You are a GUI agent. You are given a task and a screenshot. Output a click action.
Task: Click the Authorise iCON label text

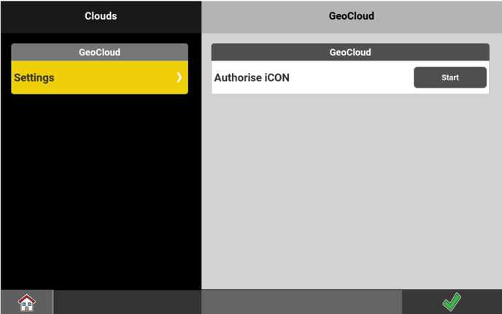[252, 77]
